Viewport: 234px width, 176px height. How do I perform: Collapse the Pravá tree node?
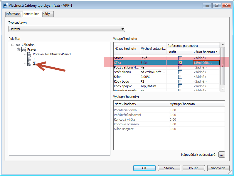pyautogui.click(x=18, y=50)
